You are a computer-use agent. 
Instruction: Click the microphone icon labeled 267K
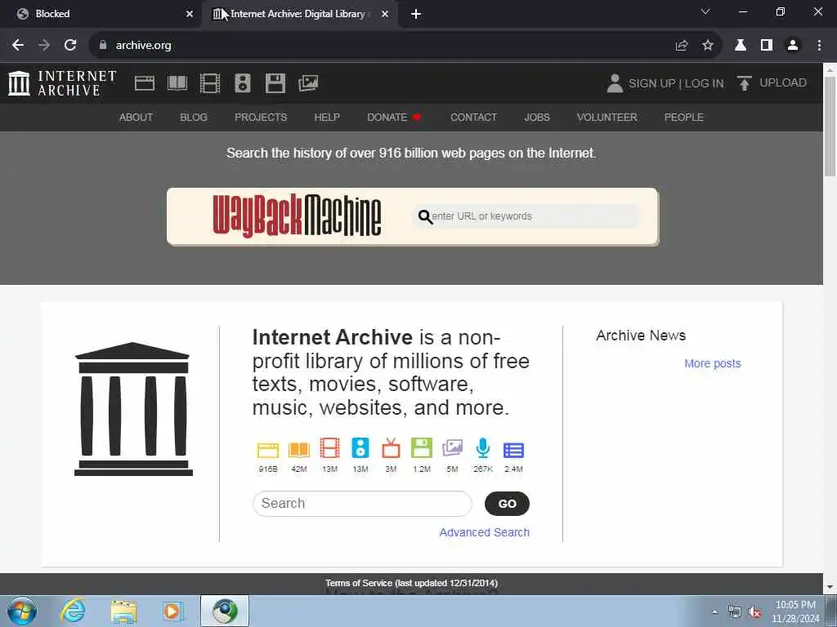coord(482,448)
